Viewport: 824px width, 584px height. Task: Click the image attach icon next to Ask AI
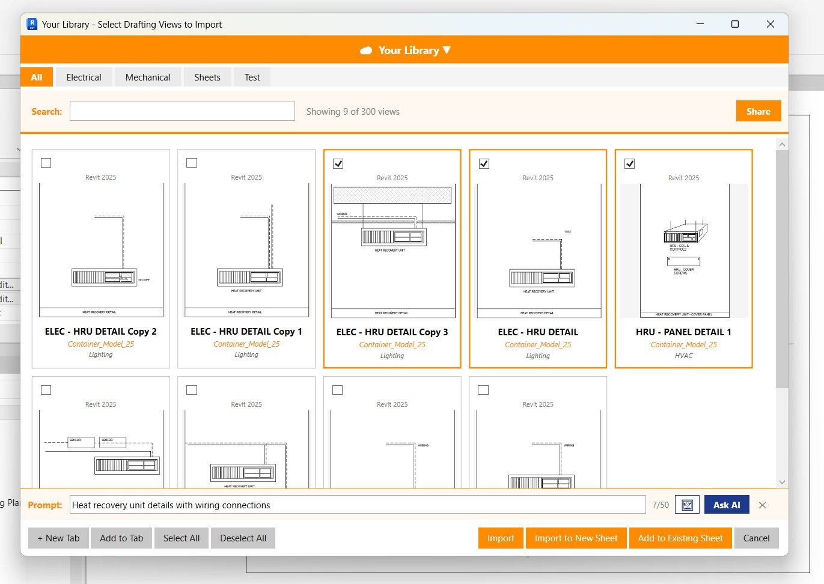click(x=687, y=505)
